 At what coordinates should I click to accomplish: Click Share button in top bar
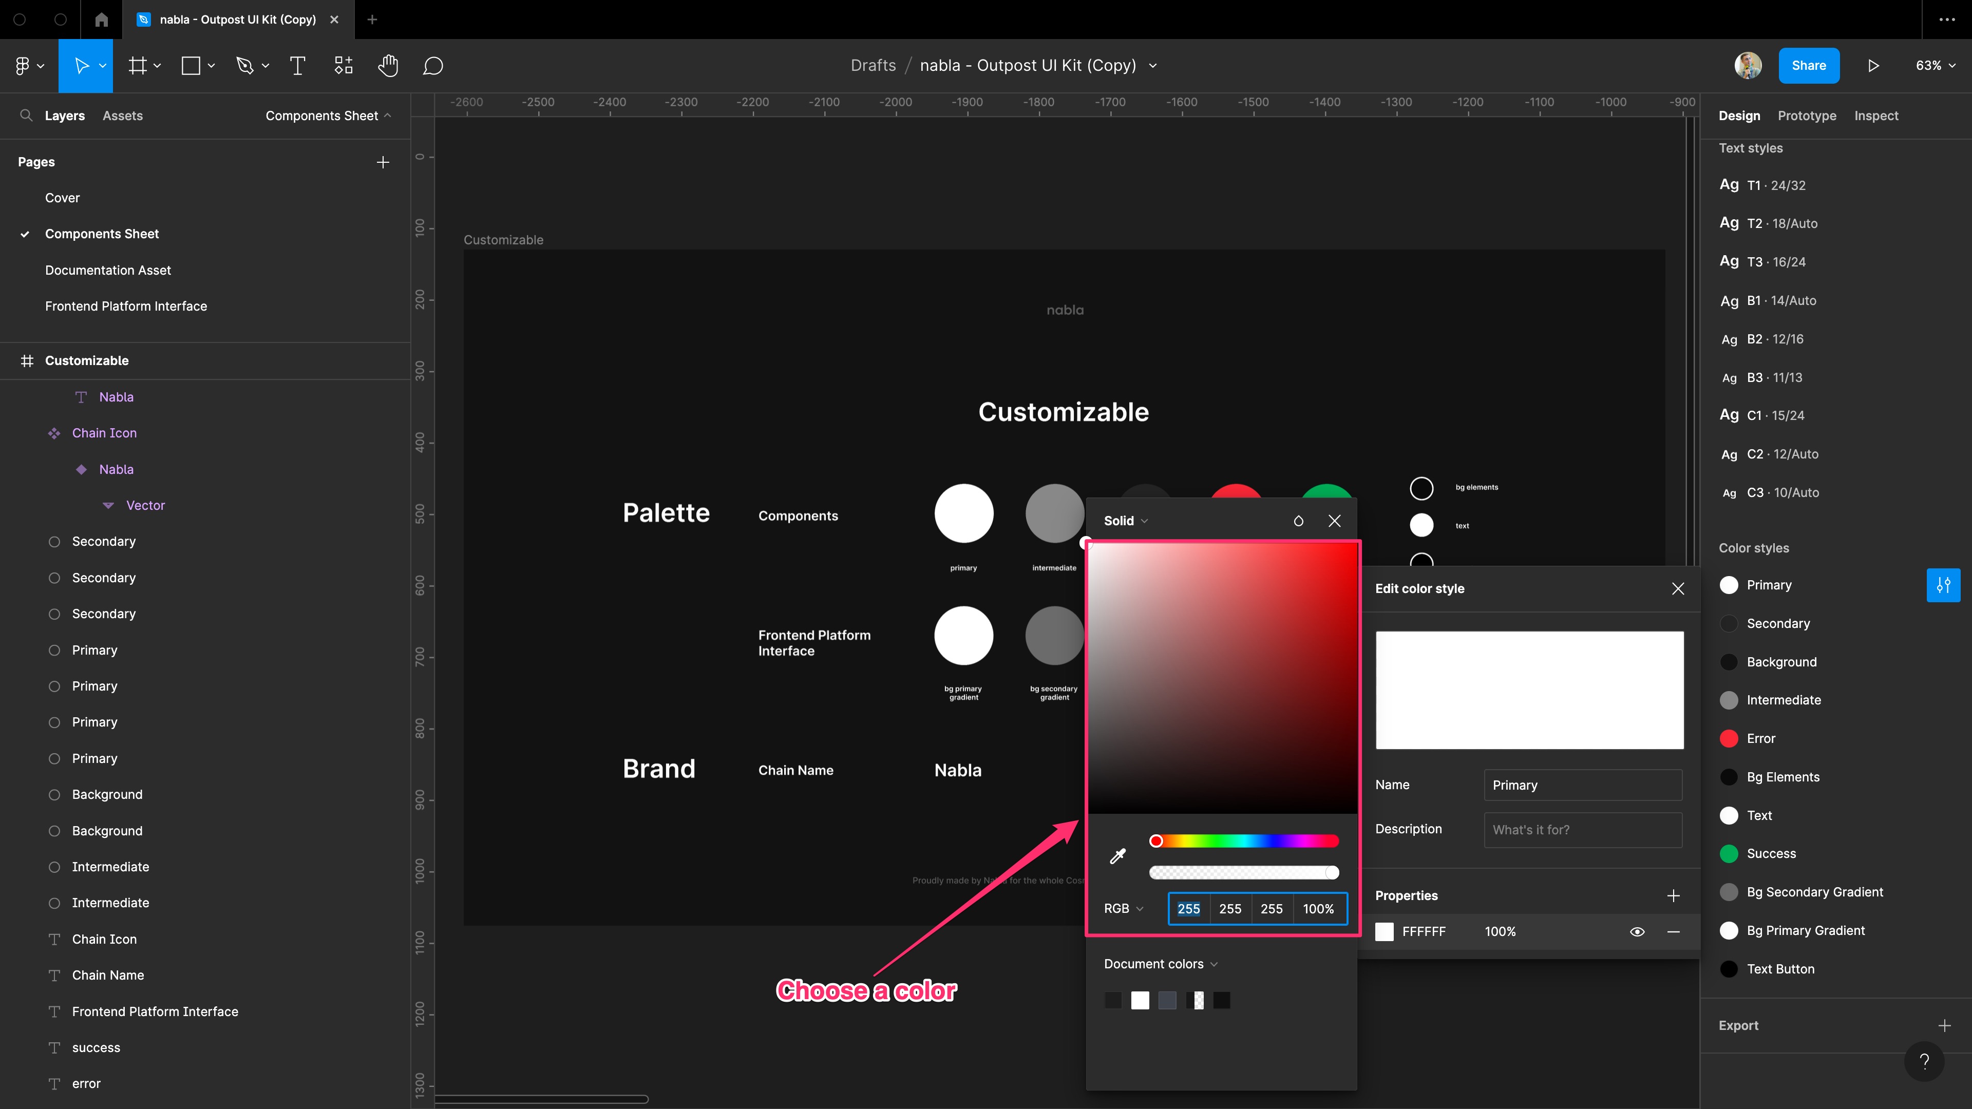point(1810,65)
